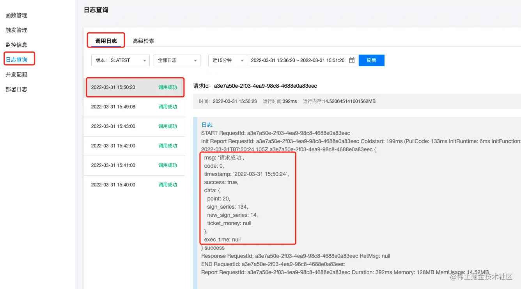Go to 监控信息 in the sidebar
Viewport: 521px width, 289px height.
click(16, 45)
